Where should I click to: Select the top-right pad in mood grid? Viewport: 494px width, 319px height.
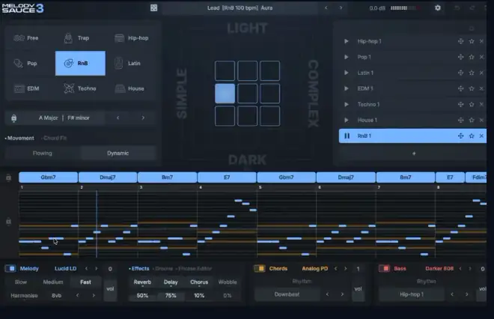tap(270, 71)
